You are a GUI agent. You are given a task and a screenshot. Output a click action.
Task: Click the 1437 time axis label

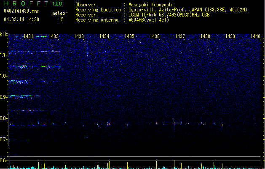point(180,36)
